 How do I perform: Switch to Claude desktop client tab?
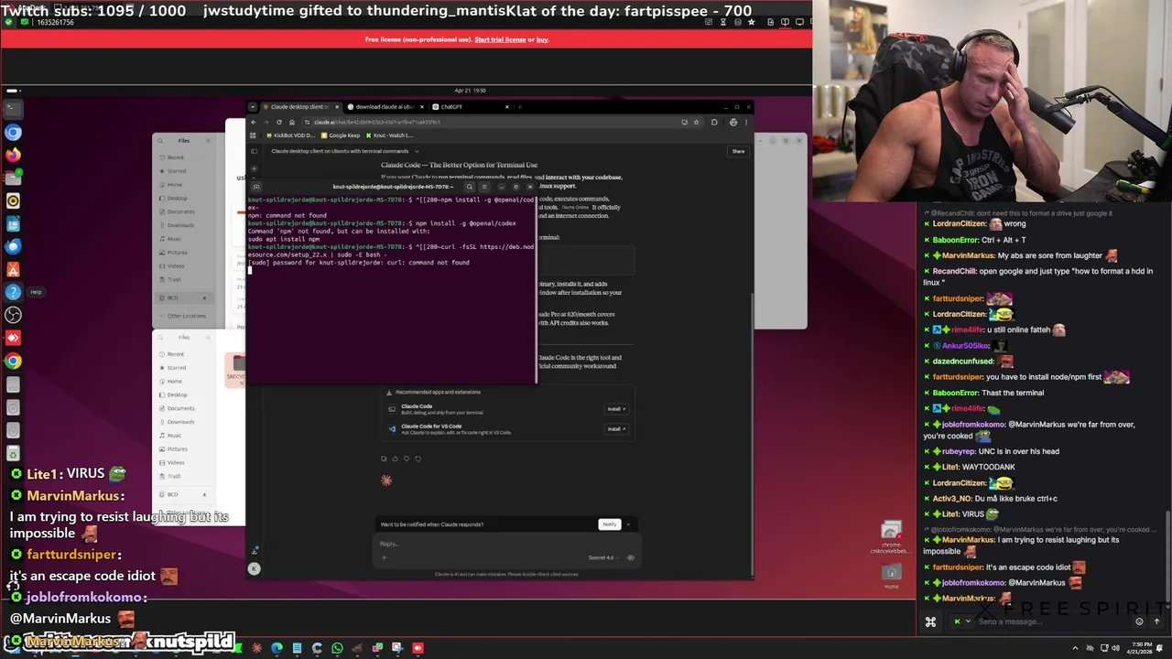click(x=299, y=107)
